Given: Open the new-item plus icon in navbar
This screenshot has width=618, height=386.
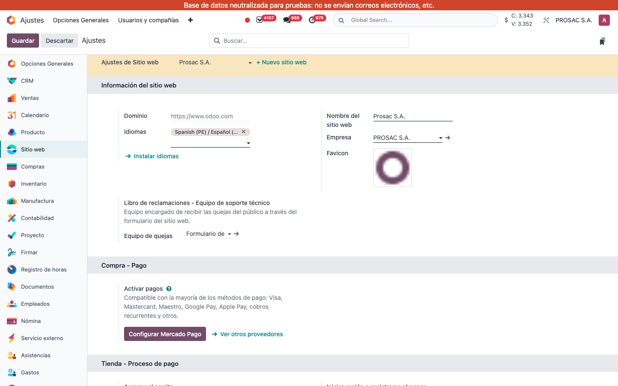Looking at the screenshot, I should 191,20.
